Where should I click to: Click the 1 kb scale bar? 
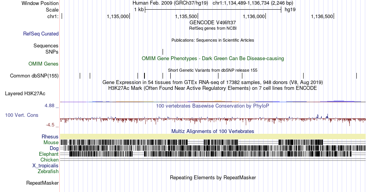[x=213, y=10]
